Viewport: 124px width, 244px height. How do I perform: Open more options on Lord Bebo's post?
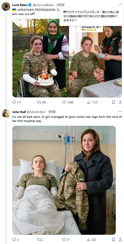click(120, 4)
